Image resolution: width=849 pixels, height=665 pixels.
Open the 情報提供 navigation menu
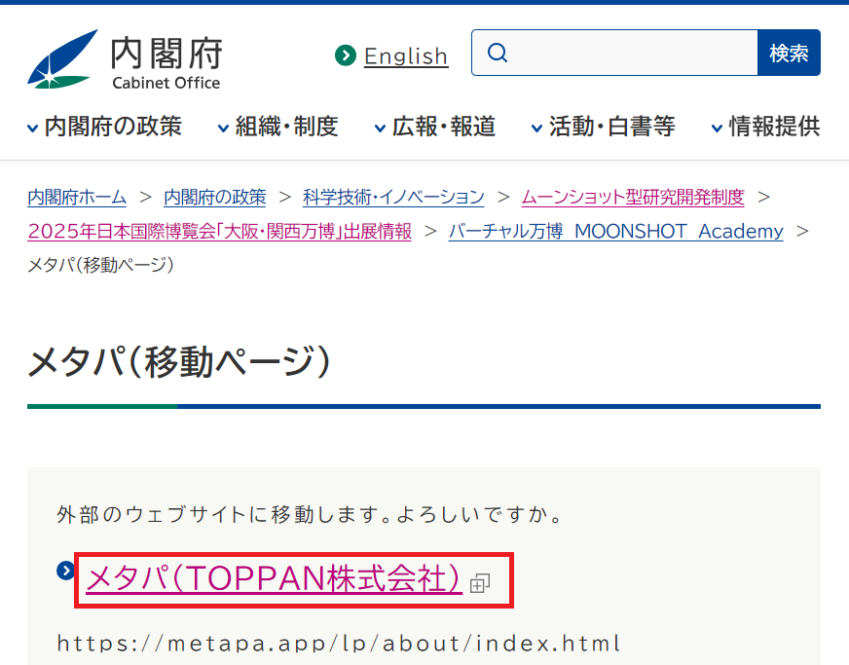tap(765, 127)
